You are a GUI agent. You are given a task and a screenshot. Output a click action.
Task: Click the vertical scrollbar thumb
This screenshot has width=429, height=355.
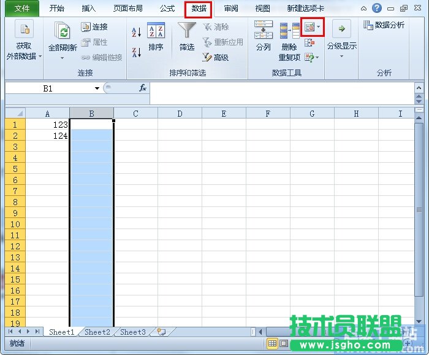419,209
